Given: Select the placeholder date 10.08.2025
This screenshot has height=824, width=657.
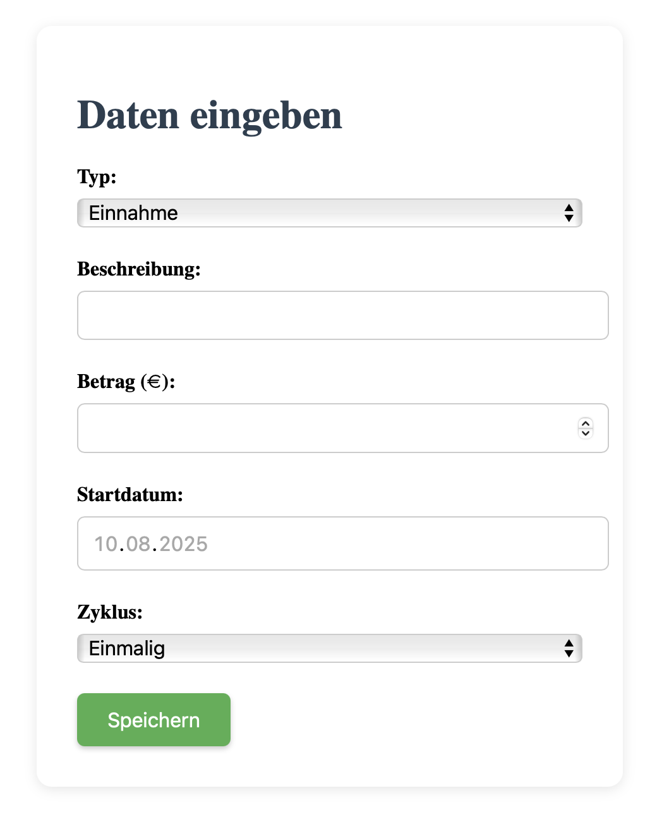Looking at the screenshot, I should click(x=152, y=543).
